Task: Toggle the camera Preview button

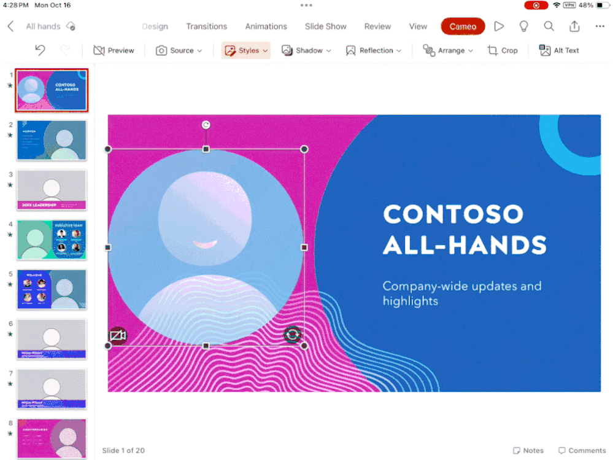Action: pyautogui.click(x=114, y=50)
